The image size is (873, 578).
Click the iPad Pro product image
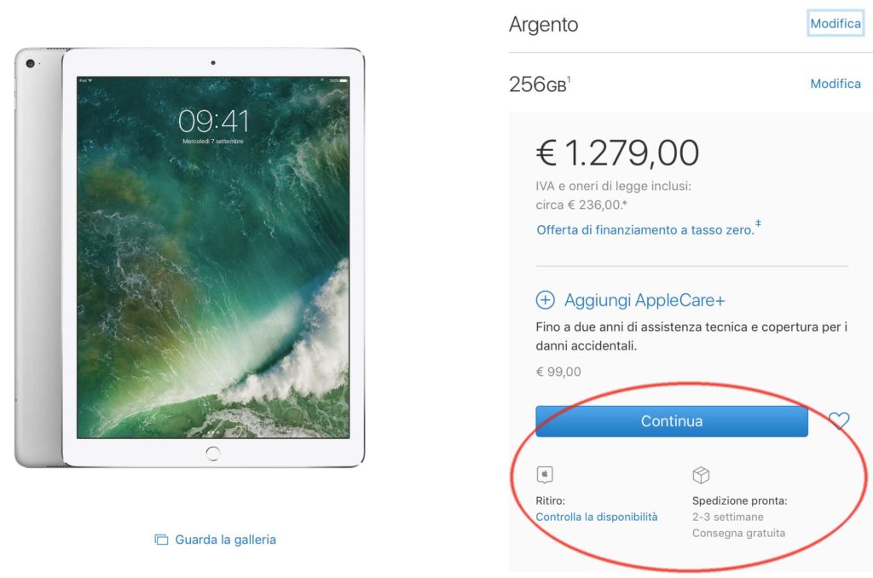(190, 257)
